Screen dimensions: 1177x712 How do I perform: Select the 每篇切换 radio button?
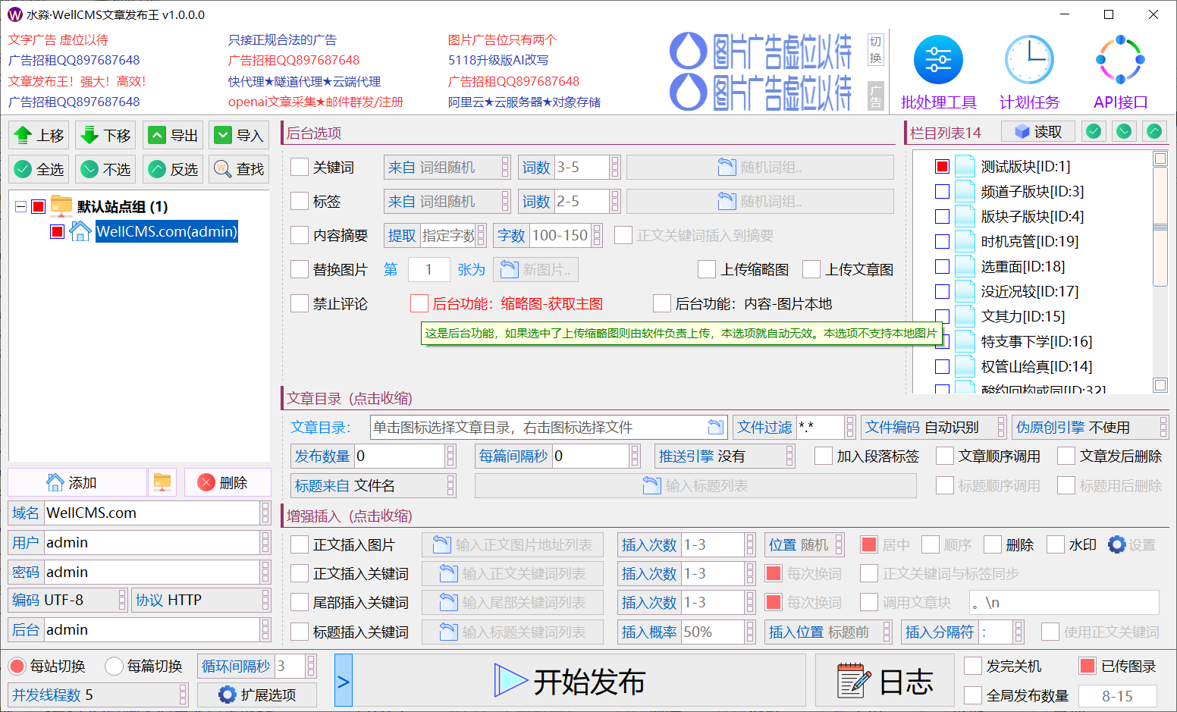pyautogui.click(x=114, y=666)
